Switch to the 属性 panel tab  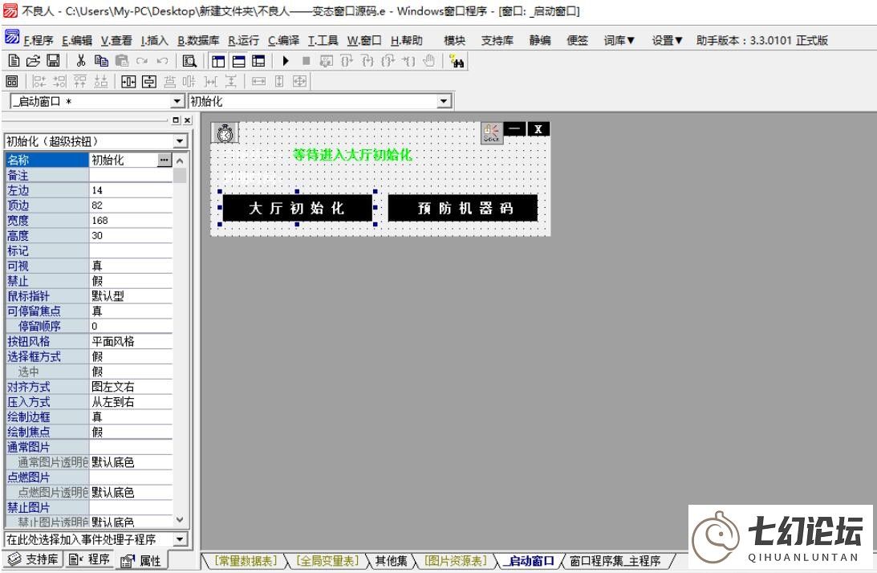pos(142,560)
